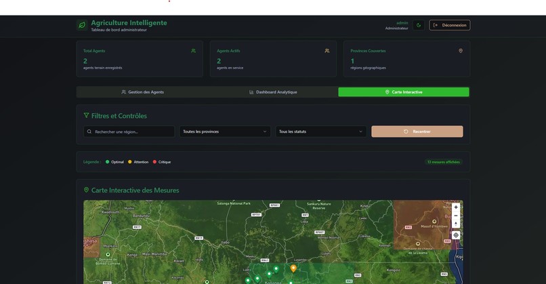Image resolution: width=546 pixels, height=284 pixels.
Task: Click the Déconnexion logout button
Action: (x=450, y=25)
